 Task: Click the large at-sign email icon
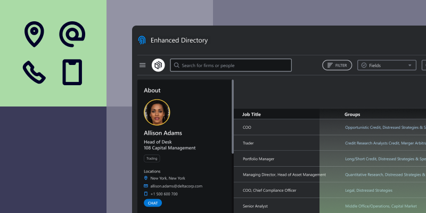[x=72, y=34]
